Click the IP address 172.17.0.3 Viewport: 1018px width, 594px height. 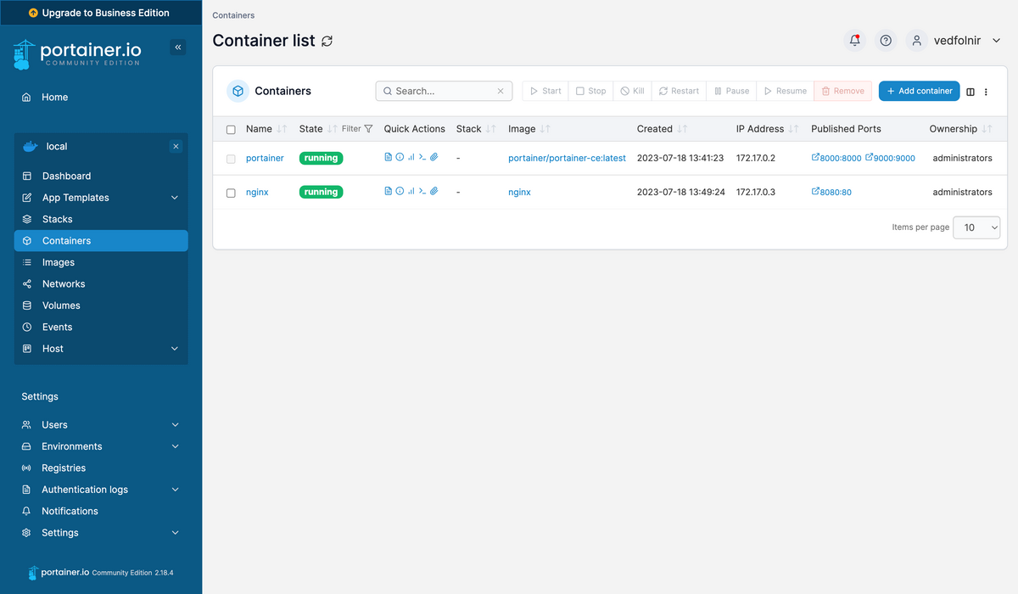tap(756, 192)
